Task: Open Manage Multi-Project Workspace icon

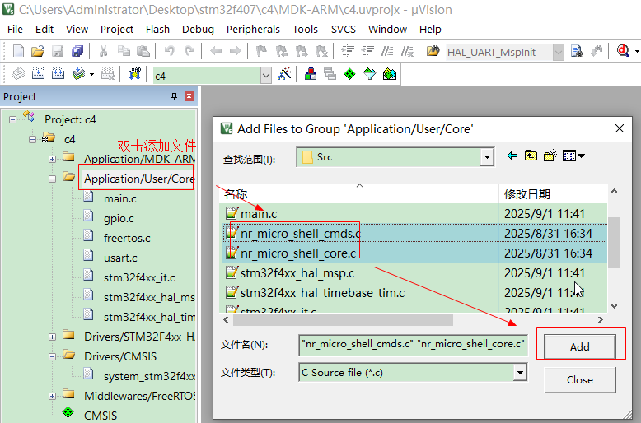Action: click(330, 74)
